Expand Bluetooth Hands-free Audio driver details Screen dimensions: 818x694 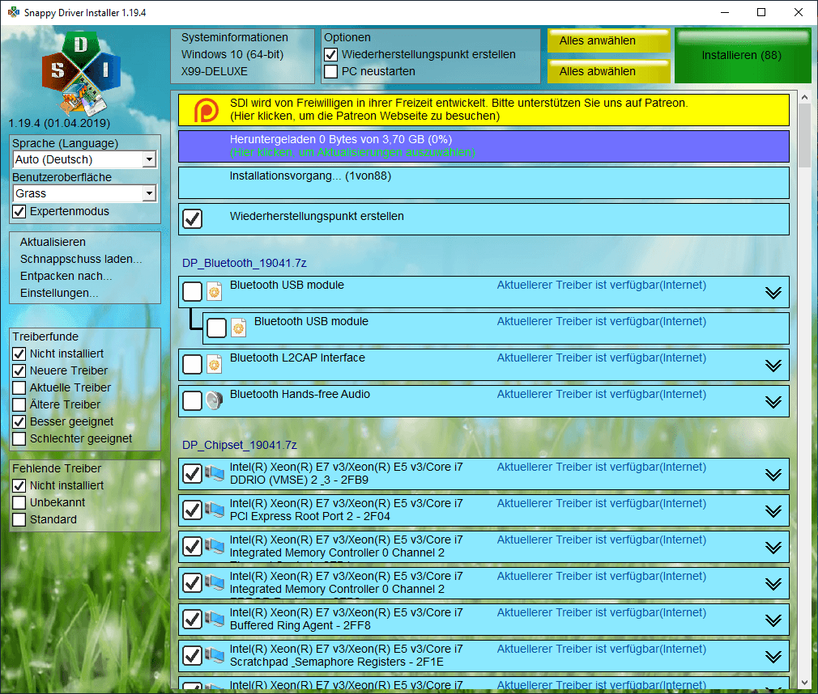pyautogui.click(x=773, y=402)
